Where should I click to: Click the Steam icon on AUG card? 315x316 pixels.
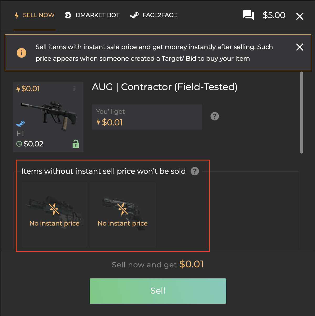click(20, 124)
